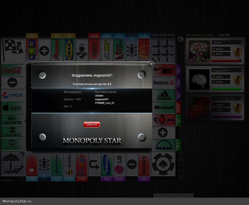This screenshot has height=205, width=249.
Task: Select the Pepsi property cell
Action: pyautogui.click(x=12, y=95)
